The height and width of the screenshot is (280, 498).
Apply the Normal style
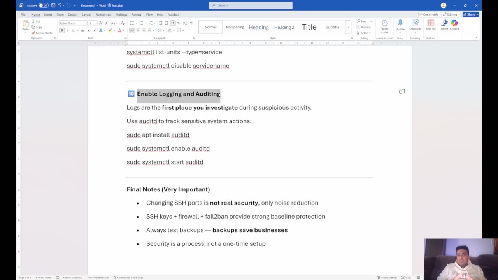click(x=210, y=27)
